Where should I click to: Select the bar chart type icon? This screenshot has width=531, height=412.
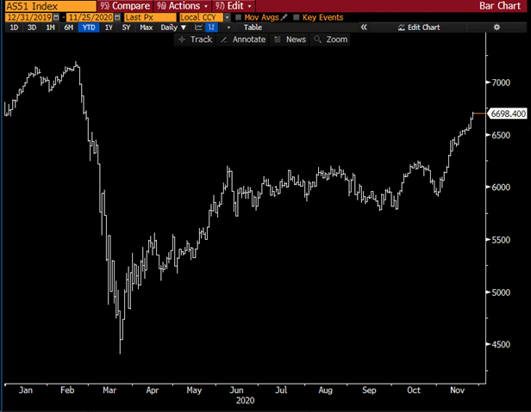click(x=211, y=28)
